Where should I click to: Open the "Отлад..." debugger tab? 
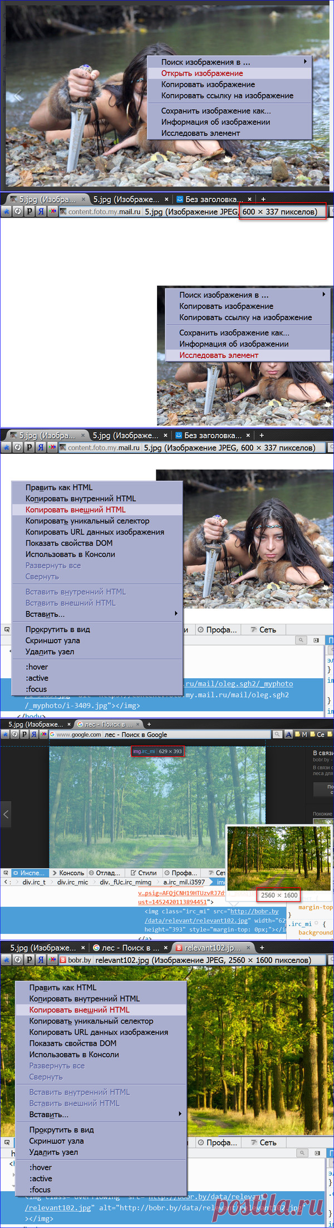105,873
